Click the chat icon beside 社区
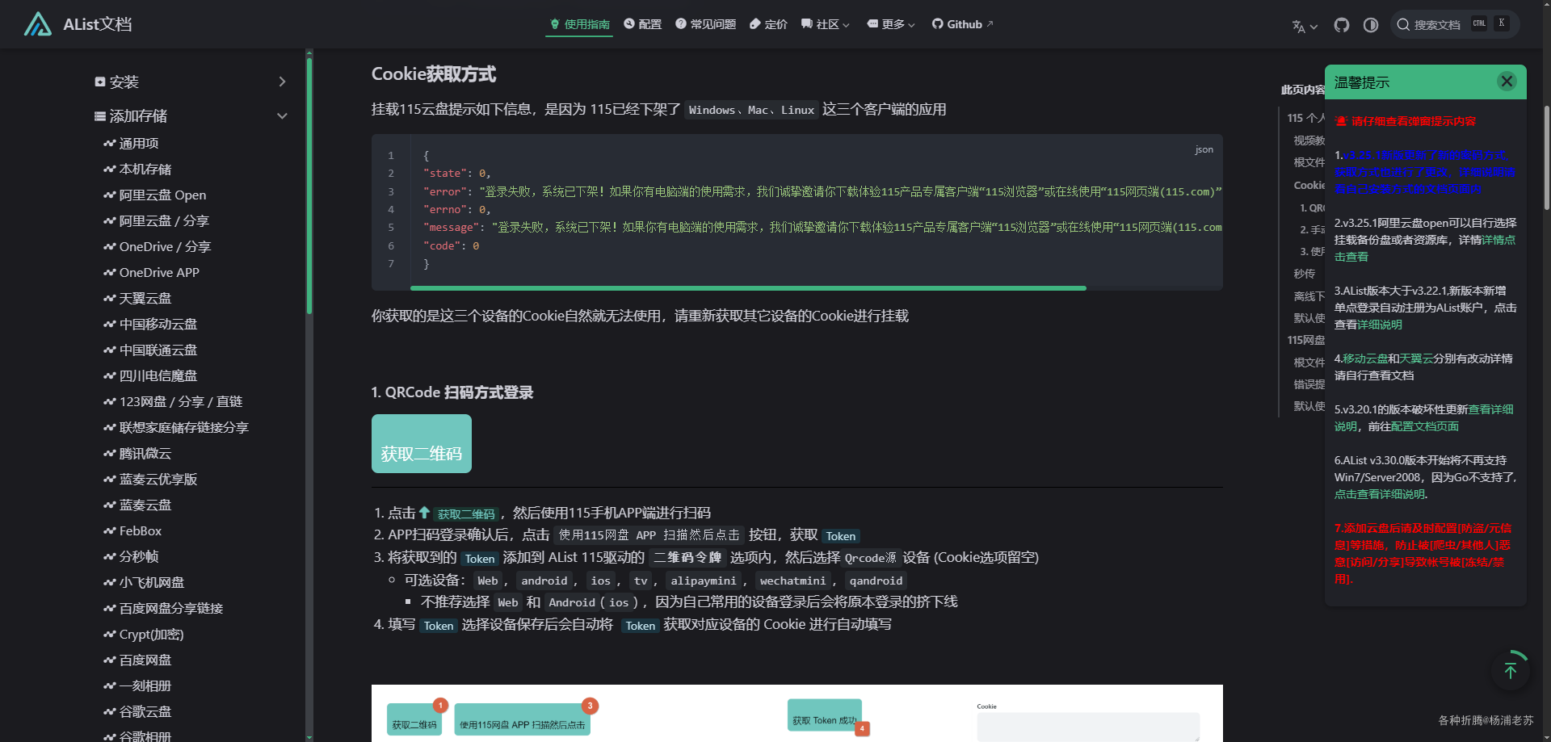1551x742 pixels. pyautogui.click(x=807, y=24)
